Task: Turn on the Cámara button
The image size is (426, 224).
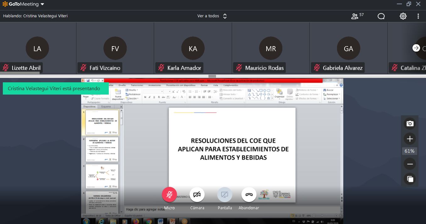Action: click(x=197, y=195)
